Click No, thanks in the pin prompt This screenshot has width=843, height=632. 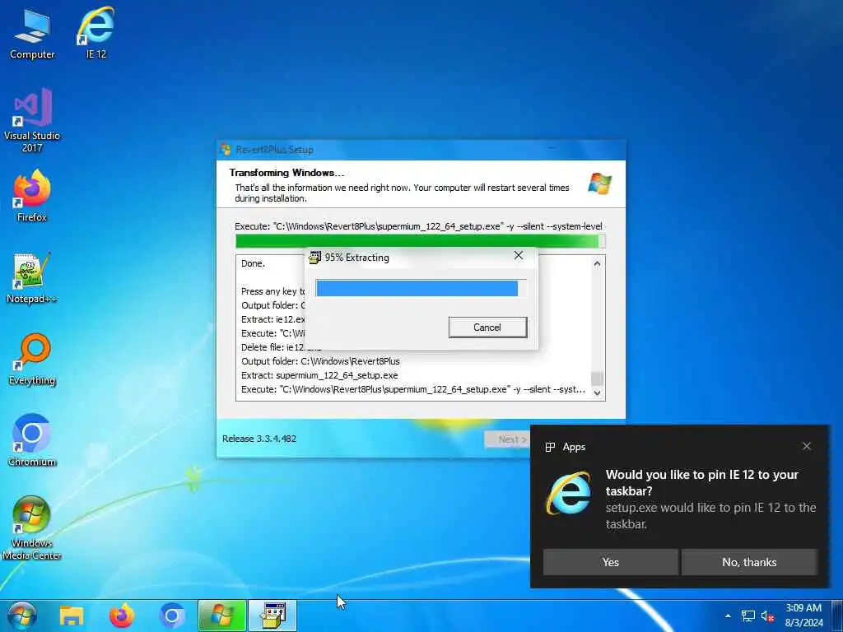pyautogui.click(x=749, y=562)
